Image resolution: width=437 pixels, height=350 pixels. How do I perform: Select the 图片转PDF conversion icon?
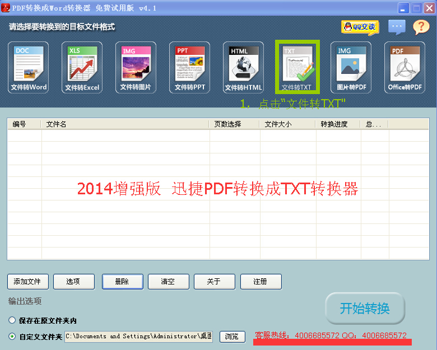[x=351, y=67]
